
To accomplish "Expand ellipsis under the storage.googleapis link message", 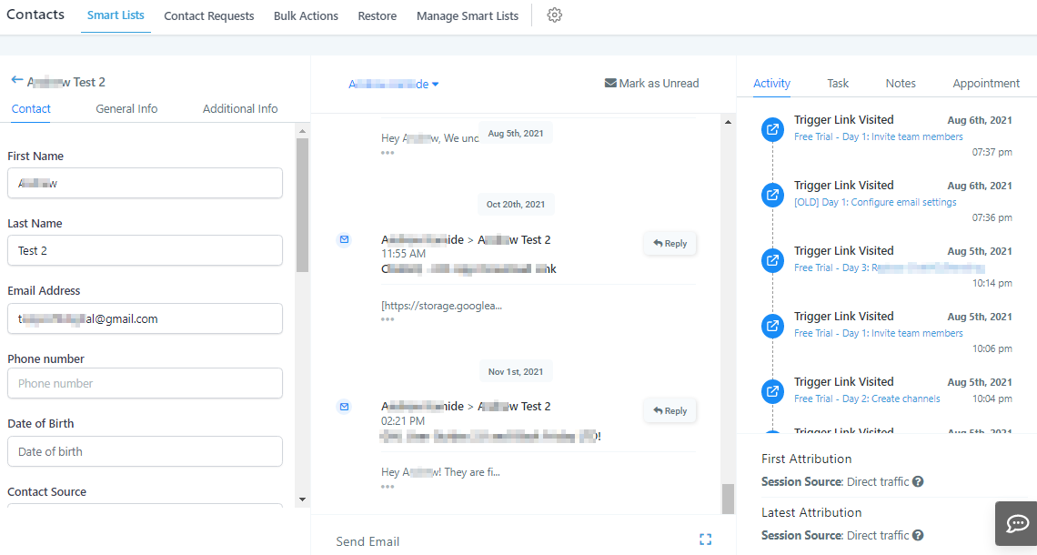I will coord(388,319).
